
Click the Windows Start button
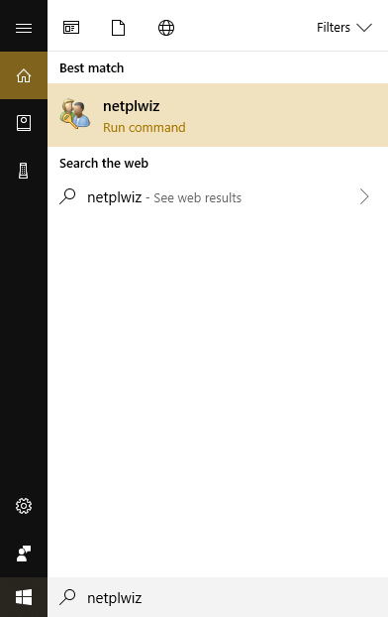click(x=24, y=597)
